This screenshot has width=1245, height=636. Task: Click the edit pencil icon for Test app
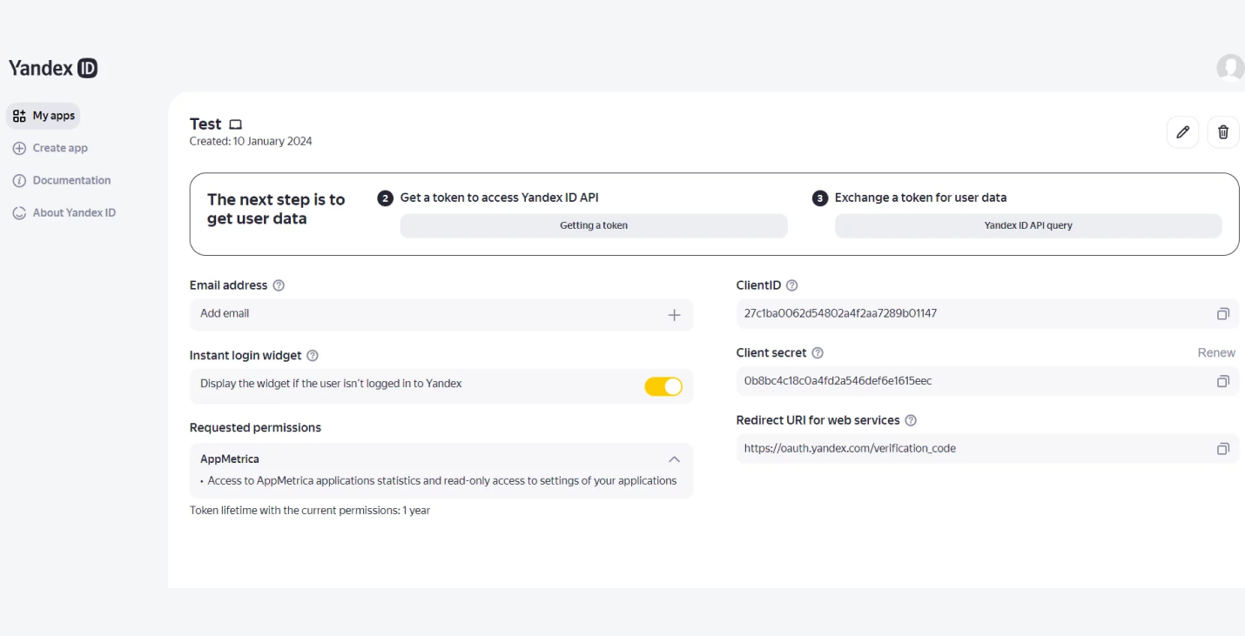pyautogui.click(x=1182, y=132)
